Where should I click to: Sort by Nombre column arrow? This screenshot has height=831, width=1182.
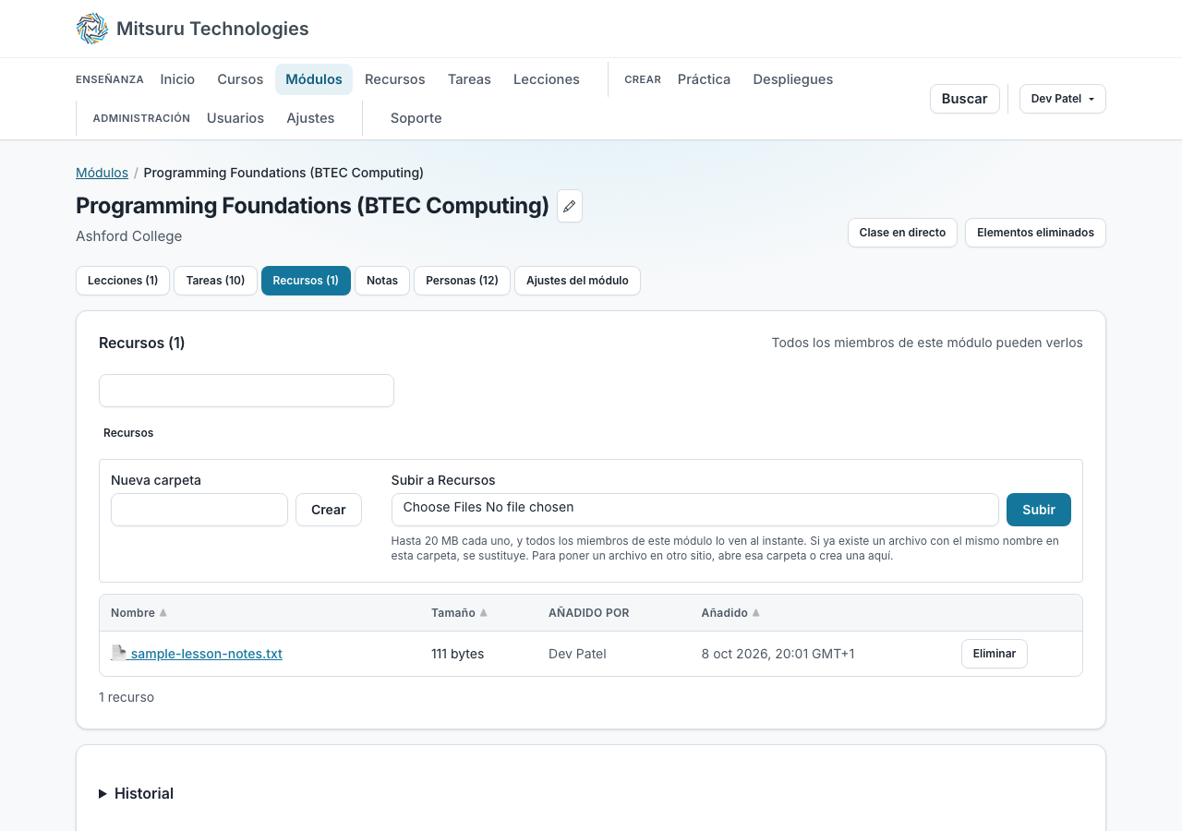point(163,613)
